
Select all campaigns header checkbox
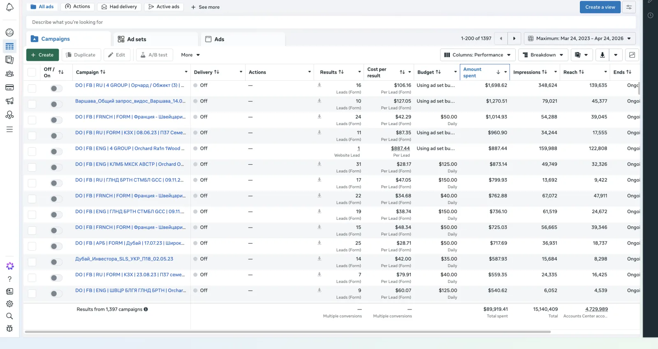coord(32,72)
